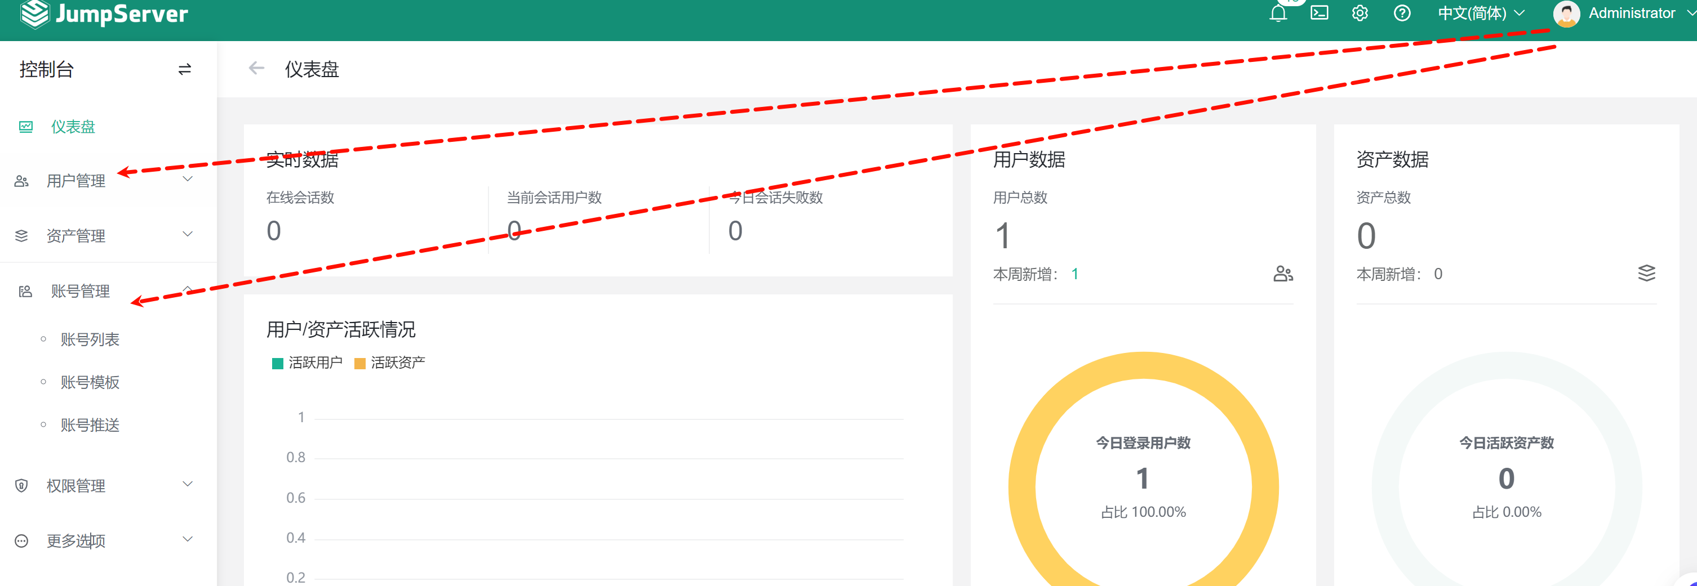1697x586 pixels.
Task: Toggle 活跃资产 legend in chart
Action: pos(390,363)
